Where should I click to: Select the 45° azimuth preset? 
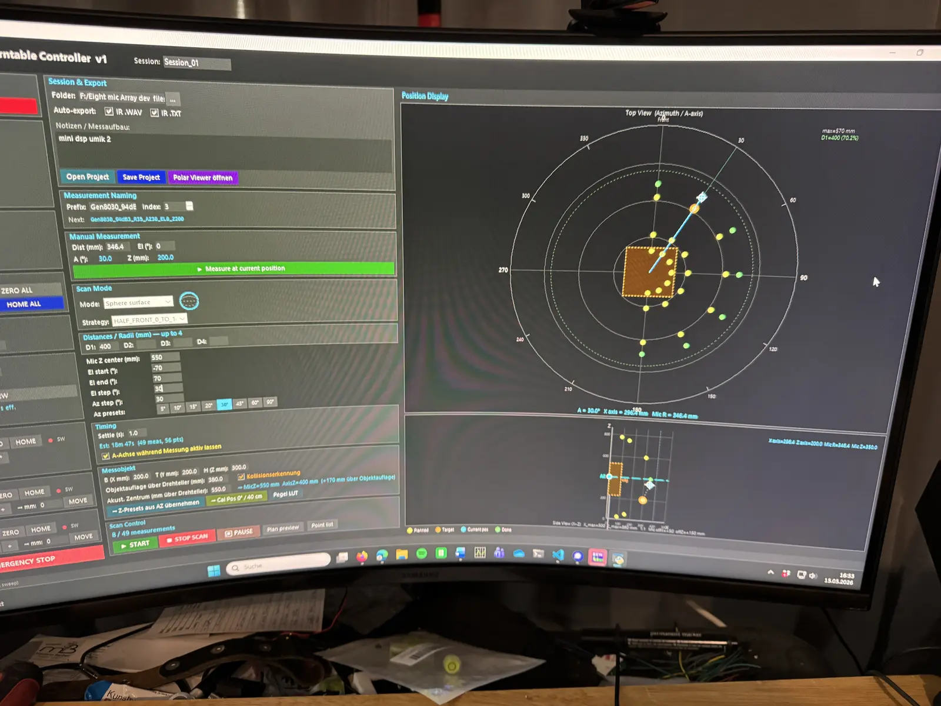tap(239, 404)
